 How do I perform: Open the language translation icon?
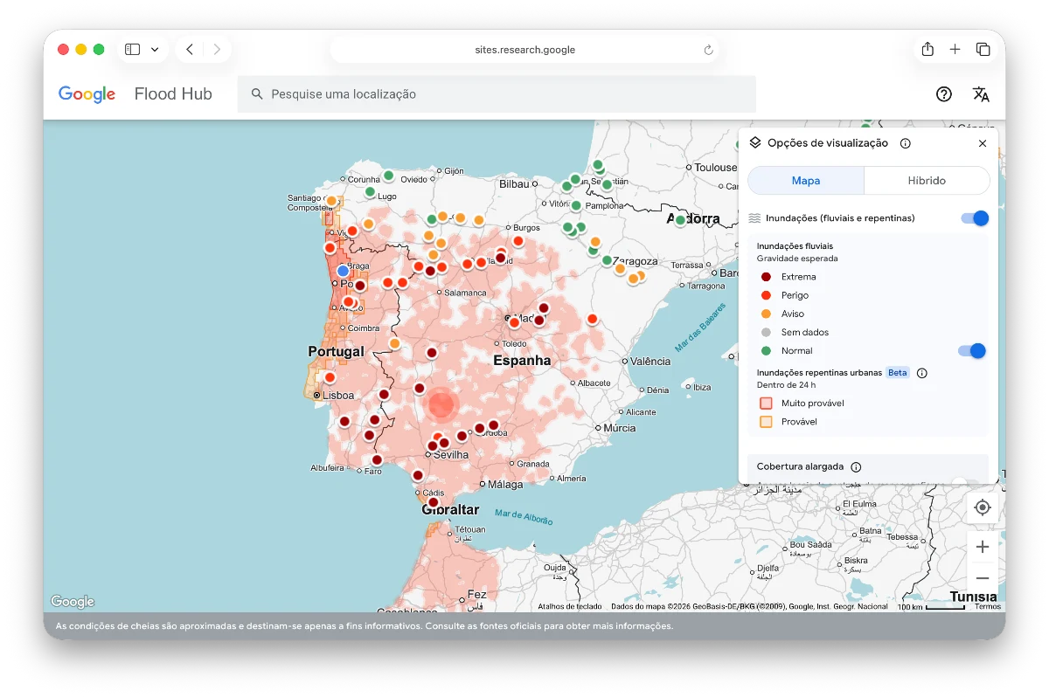[x=981, y=94]
